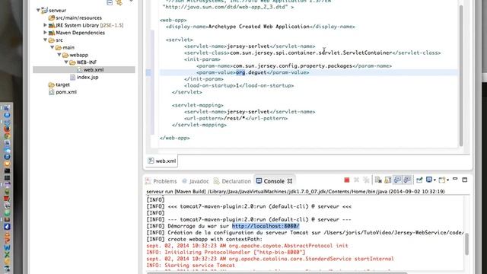
Task: Select pom.xml file
Action: pos(66,92)
